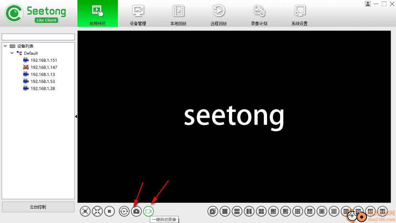
Task: Switch to two-row horizontal split layout
Action: click(237, 211)
